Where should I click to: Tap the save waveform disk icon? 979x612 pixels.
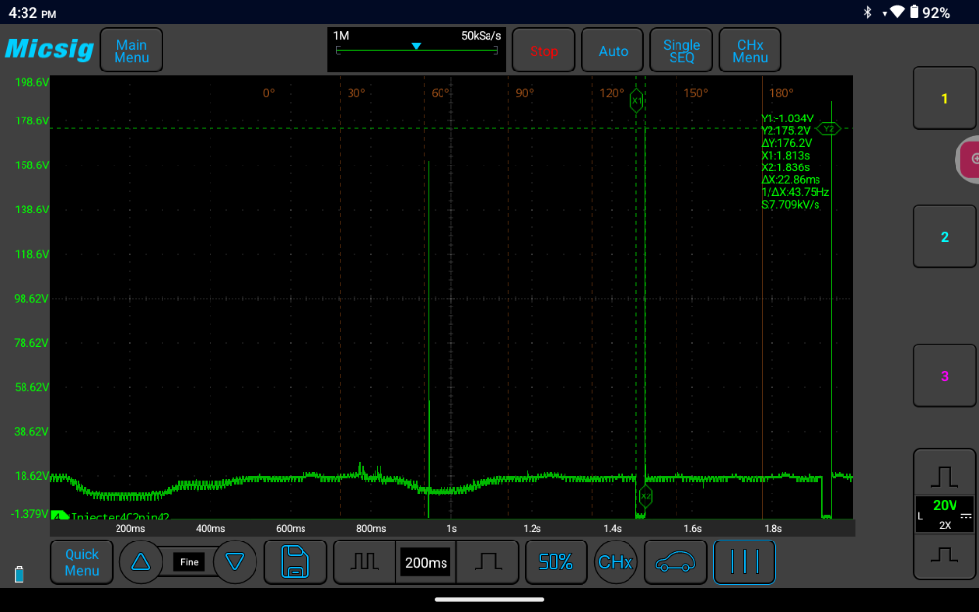pos(296,562)
